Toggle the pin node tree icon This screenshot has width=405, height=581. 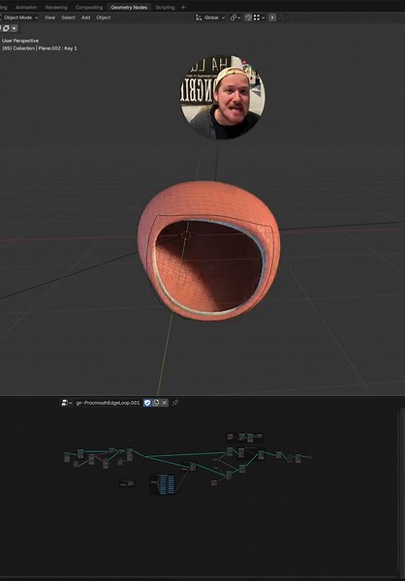(x=175, y=403)
